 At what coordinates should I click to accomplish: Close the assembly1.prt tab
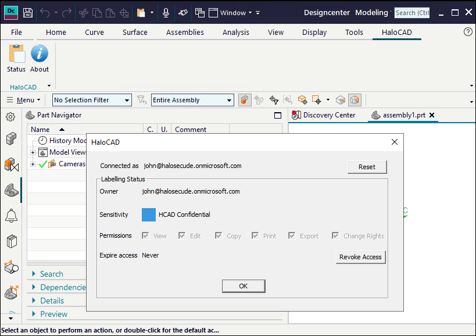click(432, 115)
